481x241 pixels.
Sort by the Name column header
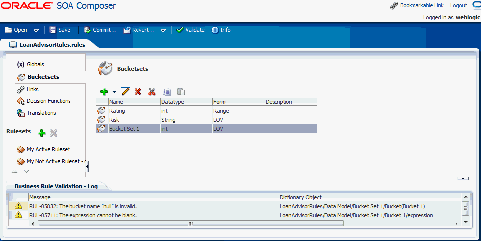135,102
